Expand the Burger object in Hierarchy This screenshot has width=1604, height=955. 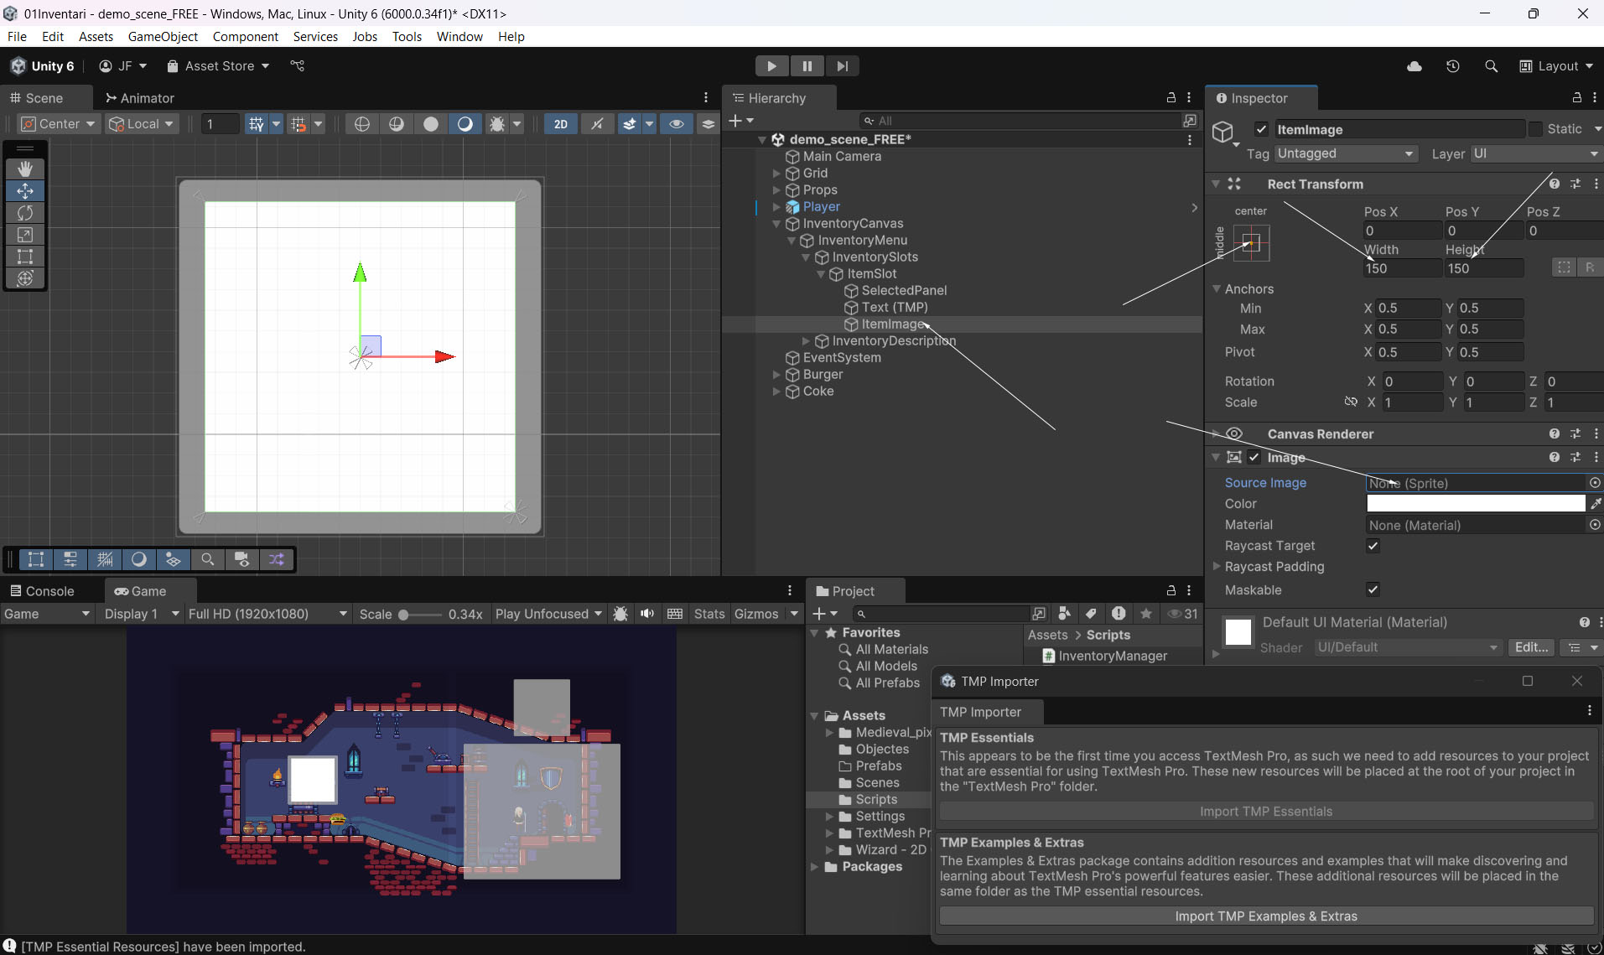[x=776, y=375]
